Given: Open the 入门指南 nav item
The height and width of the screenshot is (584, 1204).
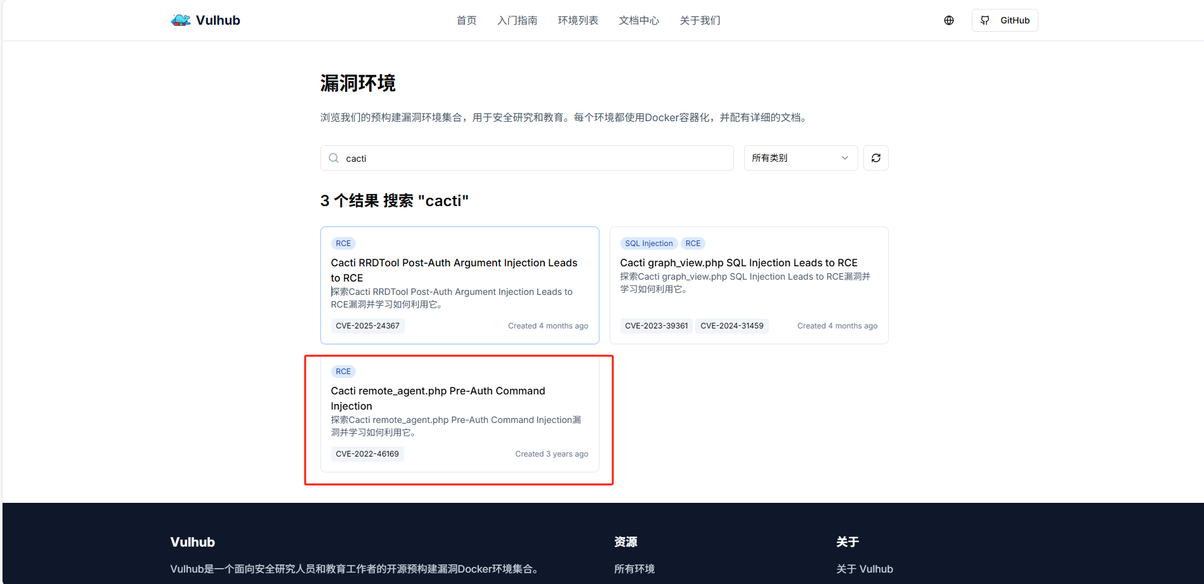Looking at the screenshot, I should [x=517, y=20].
